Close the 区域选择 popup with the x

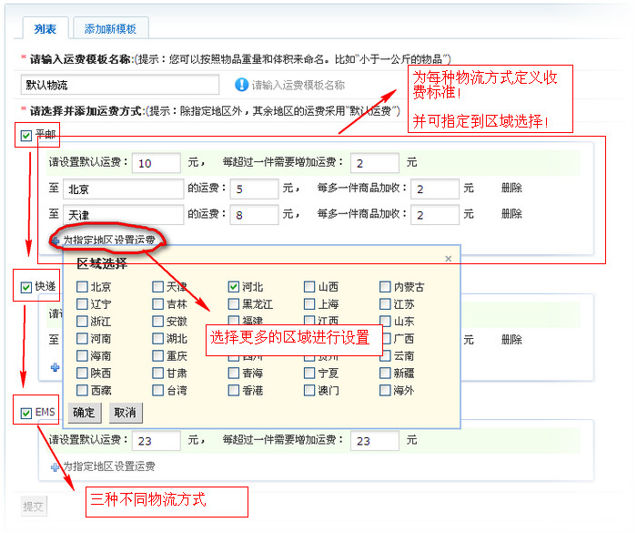pyautogui.click(x=448, y=259)
